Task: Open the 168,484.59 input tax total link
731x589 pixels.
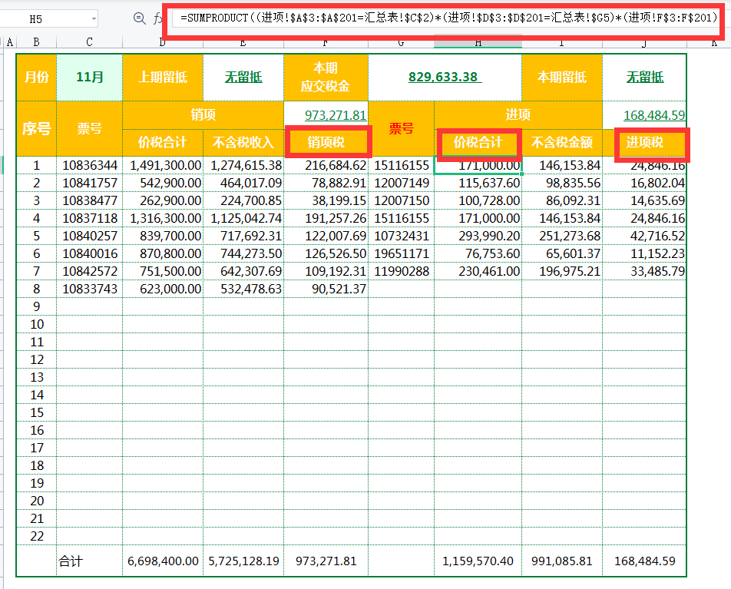Action: click(x=653, y=115)
